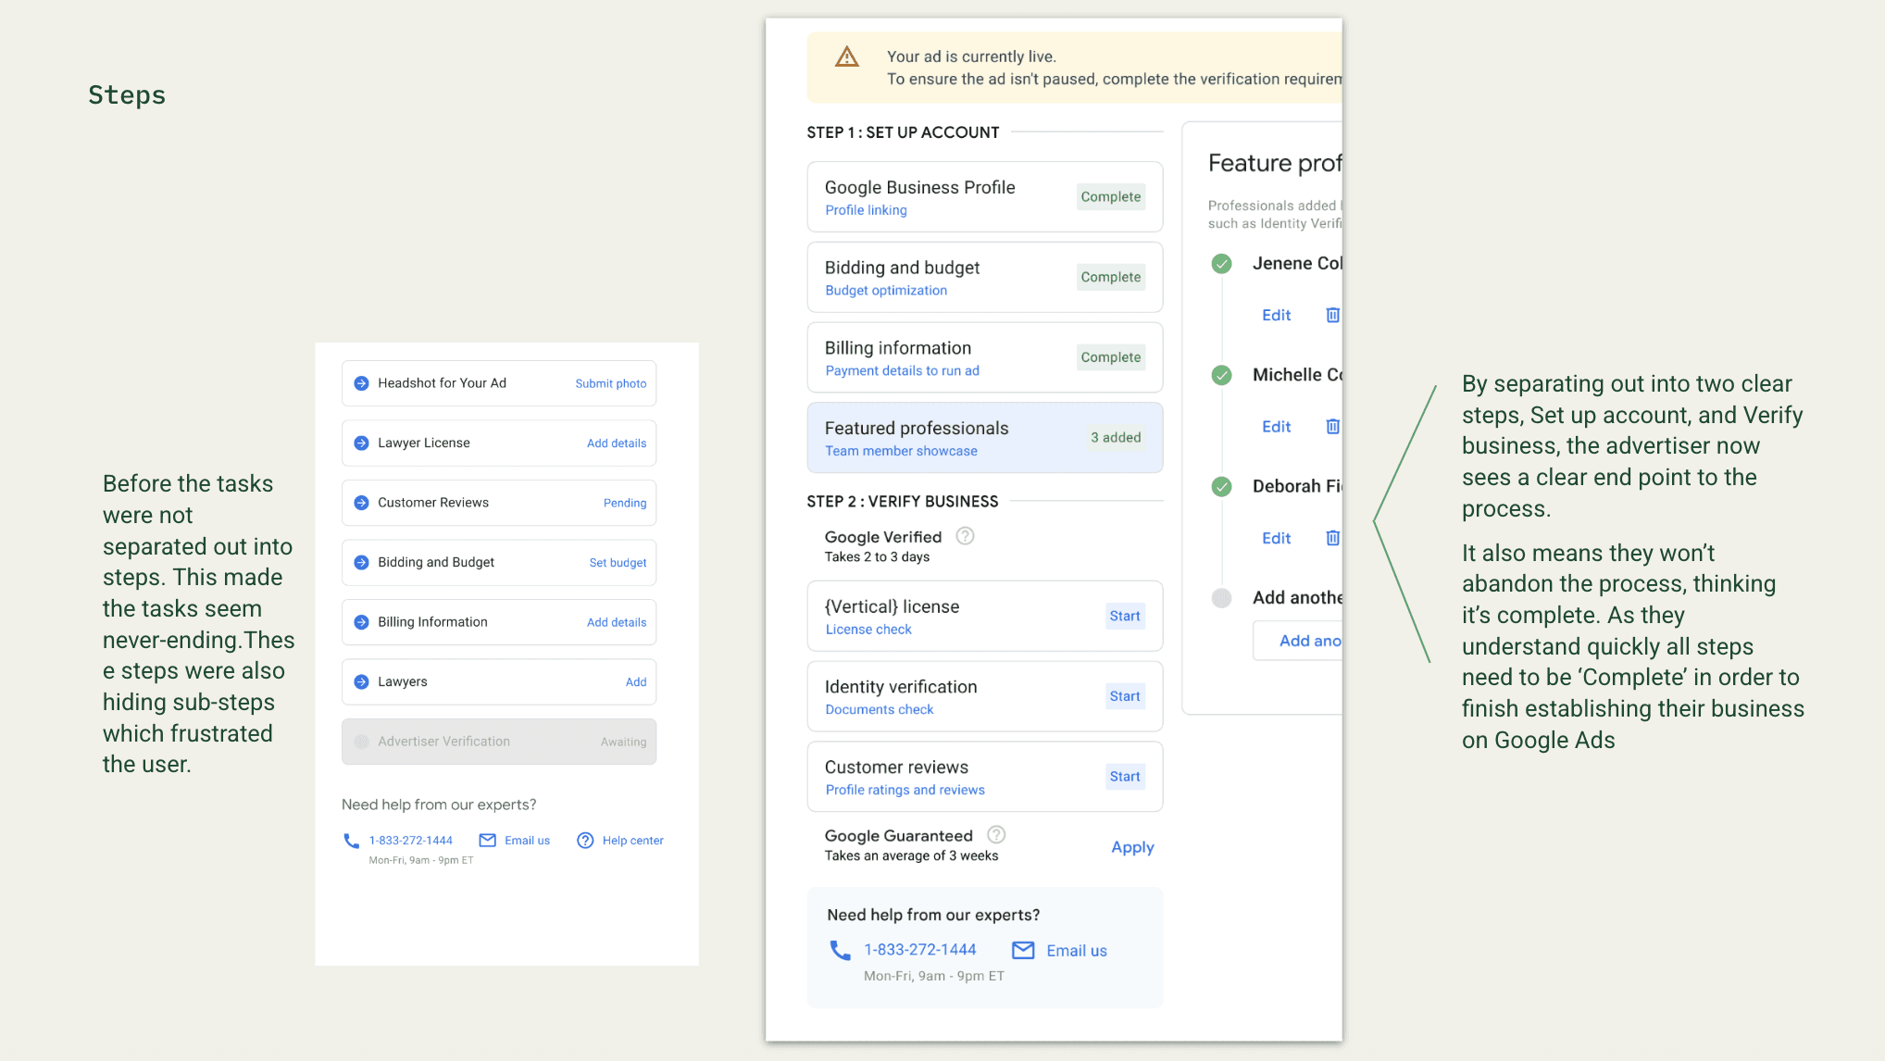
Task: Click the envelope icon in the left mockup
Action: [x=487, y=841]
